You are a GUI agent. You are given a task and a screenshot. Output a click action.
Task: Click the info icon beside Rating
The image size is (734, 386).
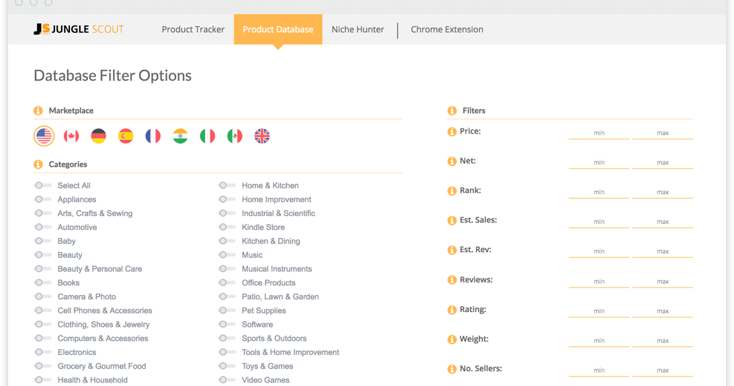[x=452, y=309]
